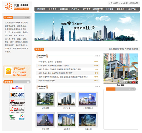Select slide number 4 on photo slideshow
Screen dimensions: 142x133
(134, 82)
